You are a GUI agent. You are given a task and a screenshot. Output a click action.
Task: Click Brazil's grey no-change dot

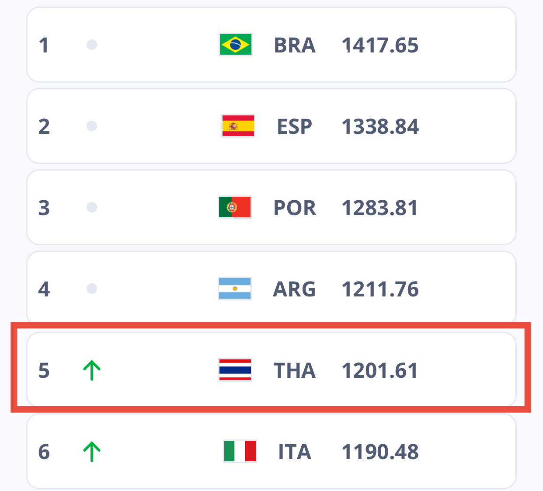pos(92,45)
